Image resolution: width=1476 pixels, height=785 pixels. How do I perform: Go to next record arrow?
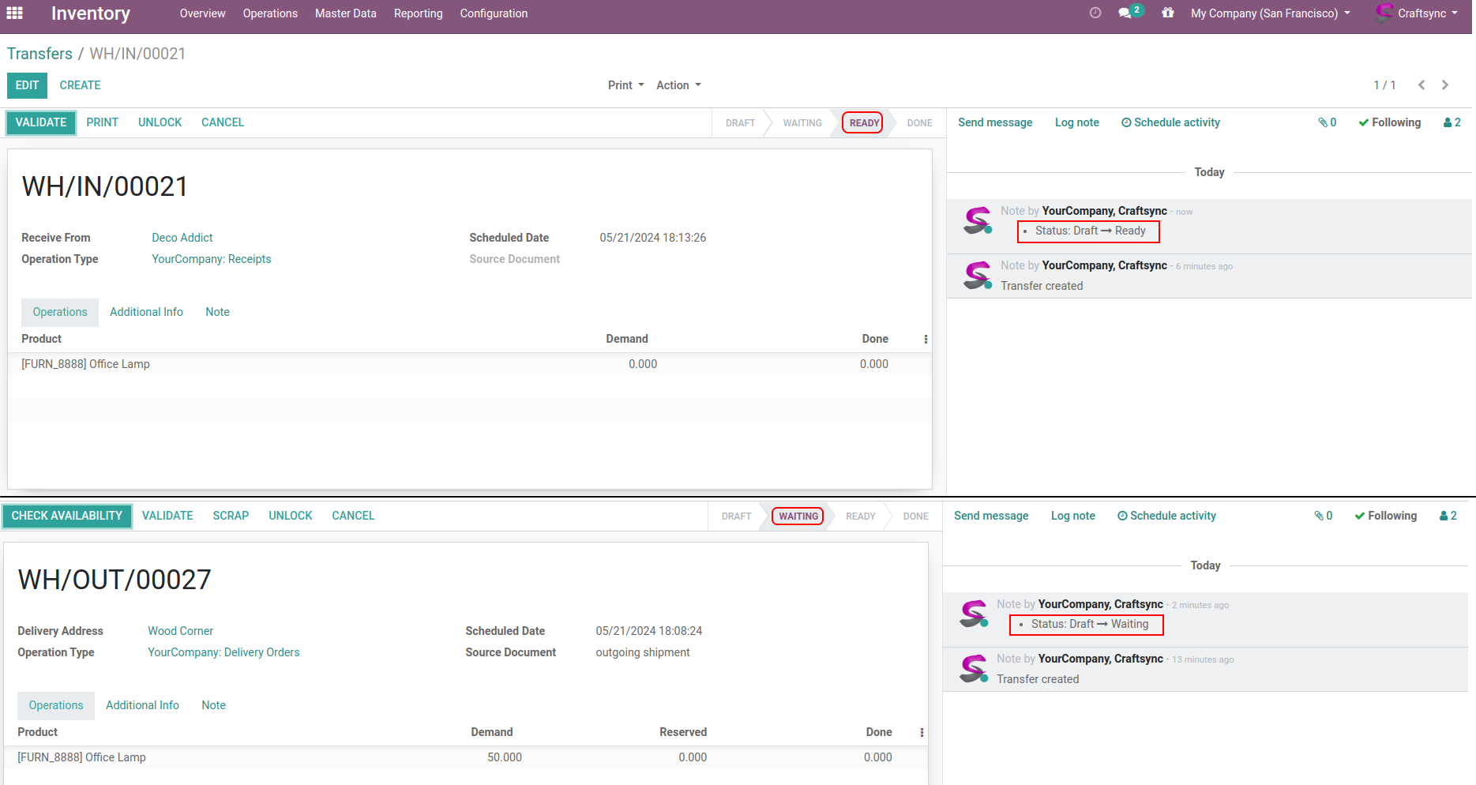[x=1445, y=85]
